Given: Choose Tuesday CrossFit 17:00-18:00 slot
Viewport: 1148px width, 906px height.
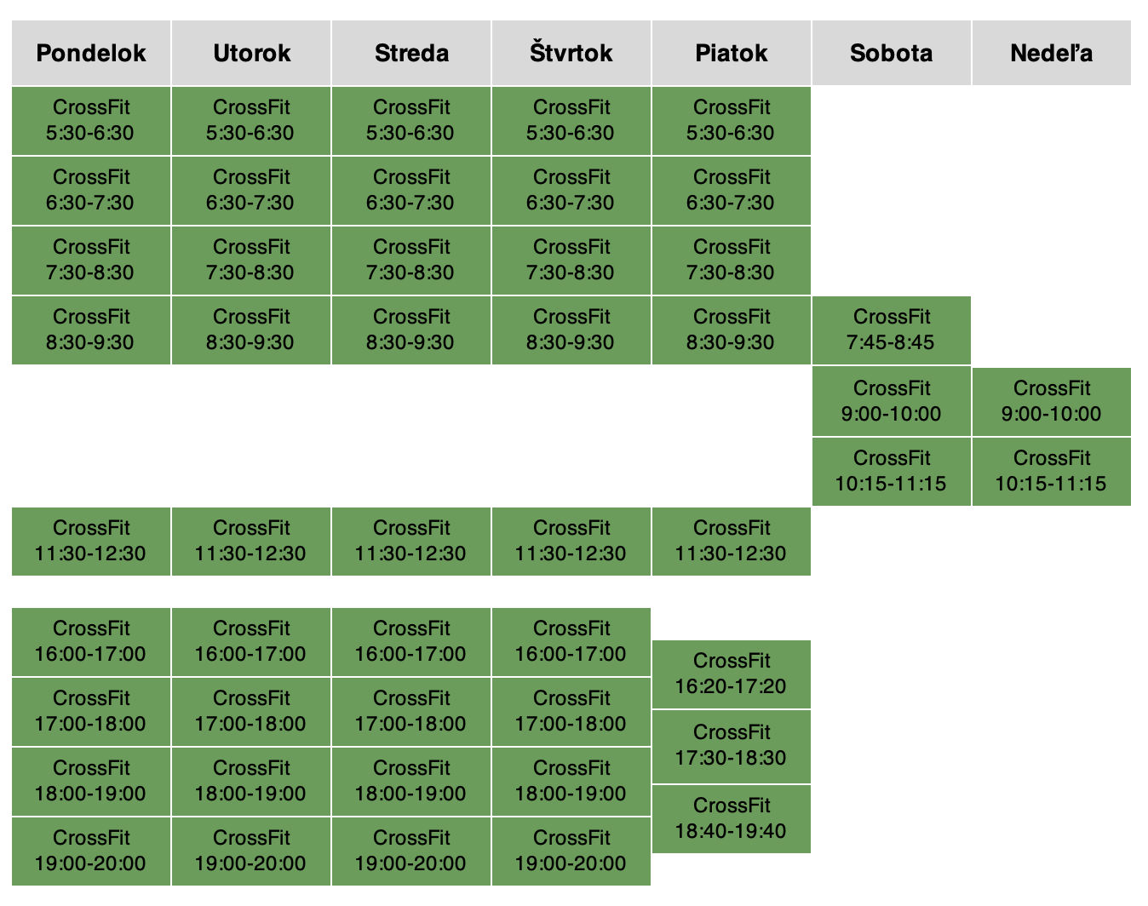Looking at the screenshot, I should pos(251,712).
